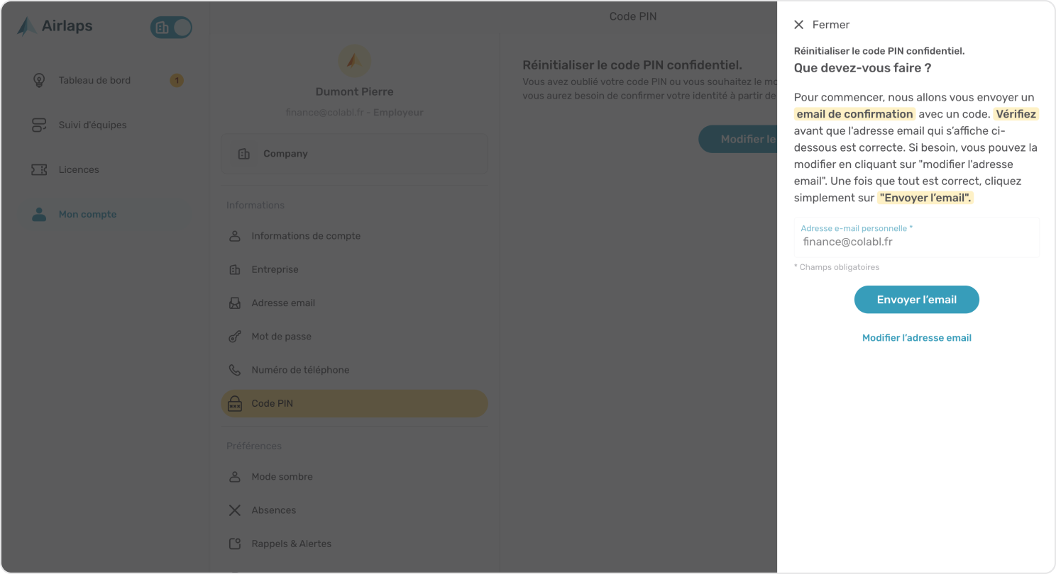
Task: Expand the Company selector box
Action: (354, 154)
